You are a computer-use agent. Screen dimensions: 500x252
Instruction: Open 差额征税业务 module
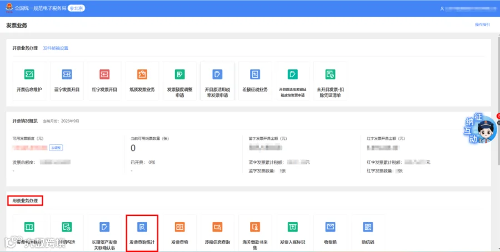coord(255,81)
